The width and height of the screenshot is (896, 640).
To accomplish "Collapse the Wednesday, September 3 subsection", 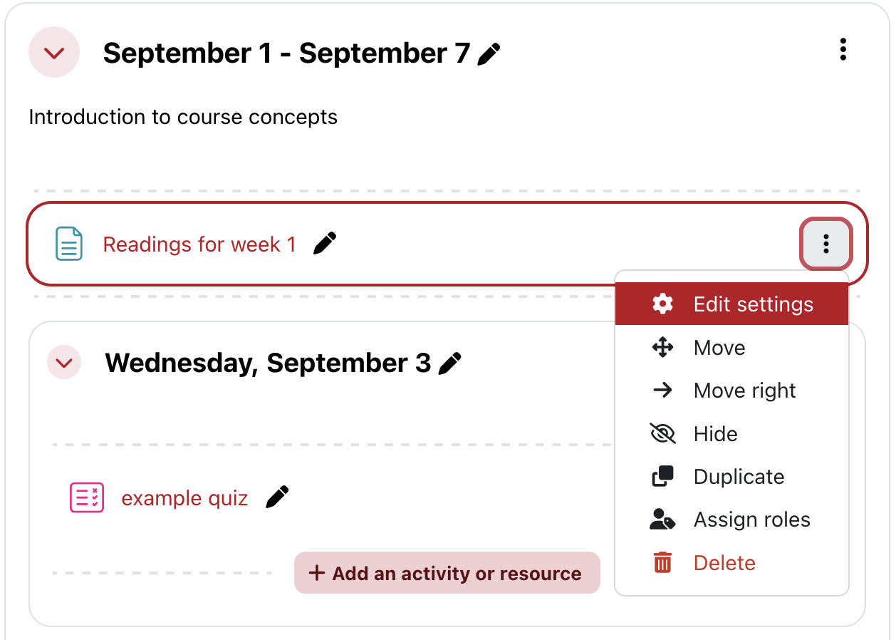I will pos(64,363).
